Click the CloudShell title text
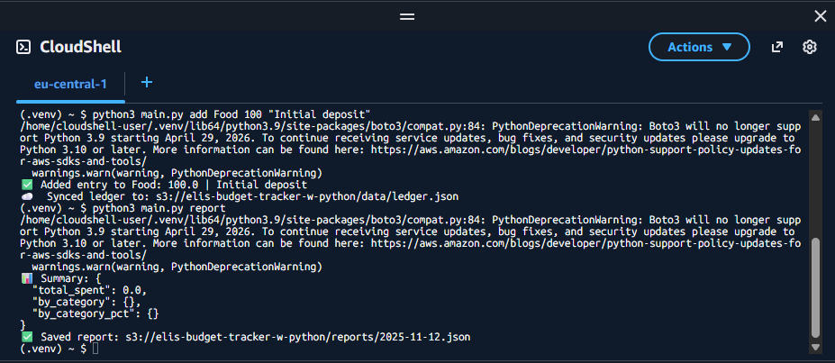 80,47
